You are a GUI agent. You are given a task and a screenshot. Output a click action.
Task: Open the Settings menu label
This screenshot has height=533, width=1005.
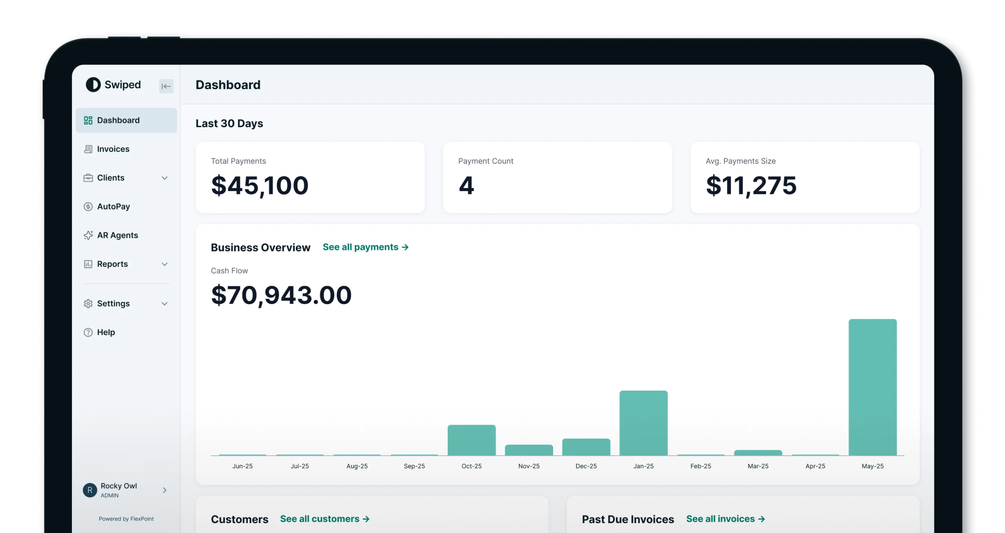113,303
